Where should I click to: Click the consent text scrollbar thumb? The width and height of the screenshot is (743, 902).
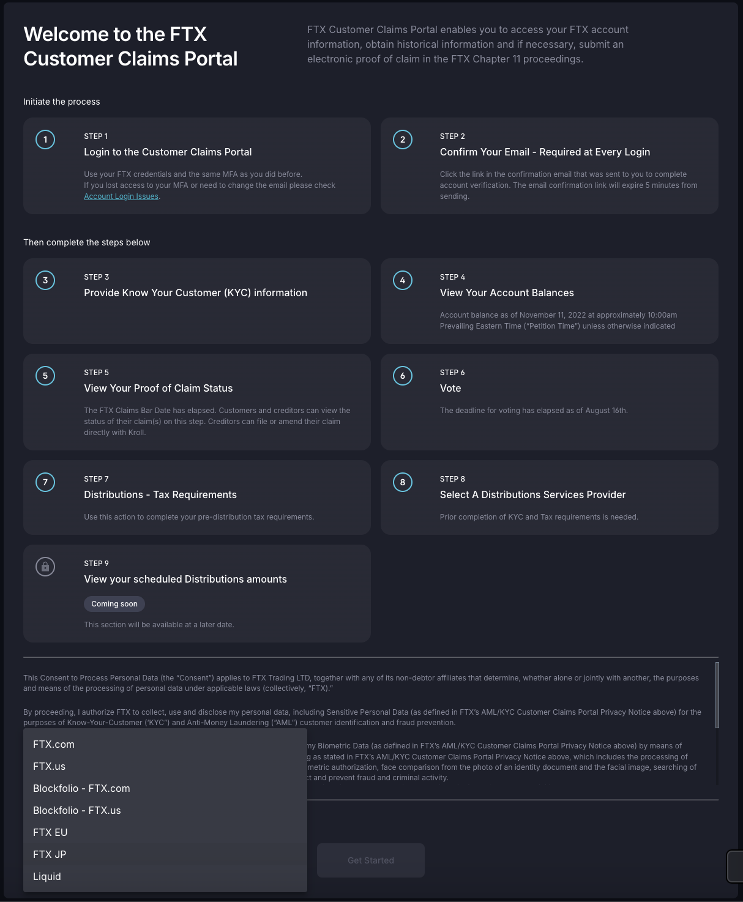[717, 695]
